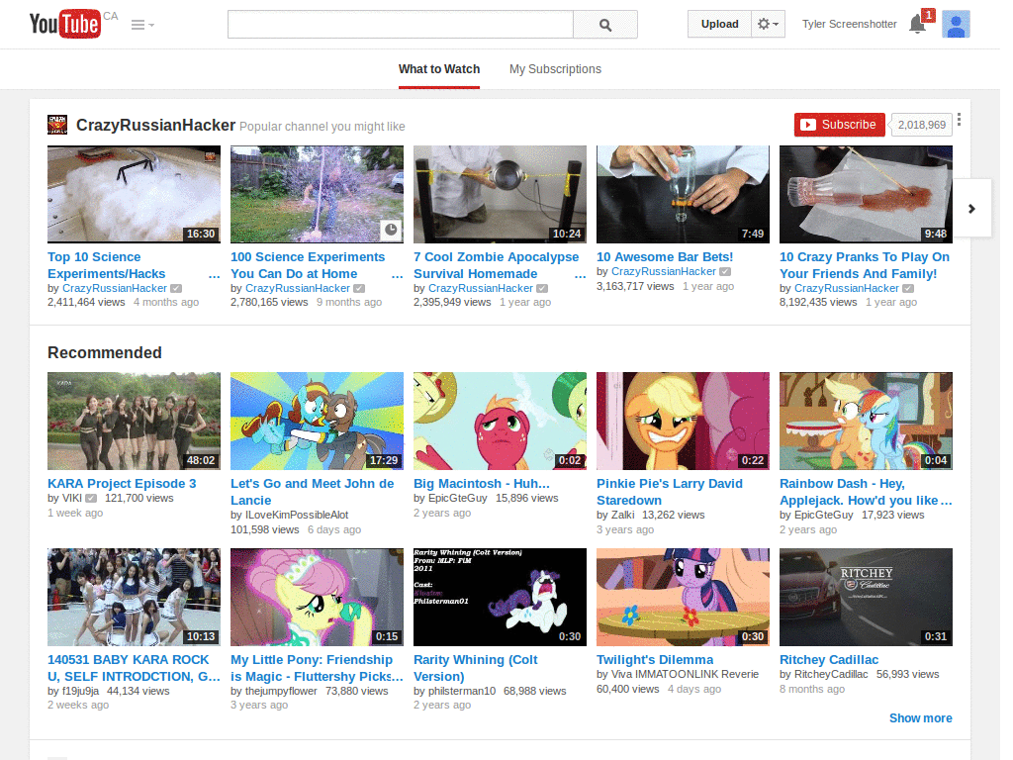
Task: Click Top 10 Science Experiments/Hacks title
Action: [107, 265]
